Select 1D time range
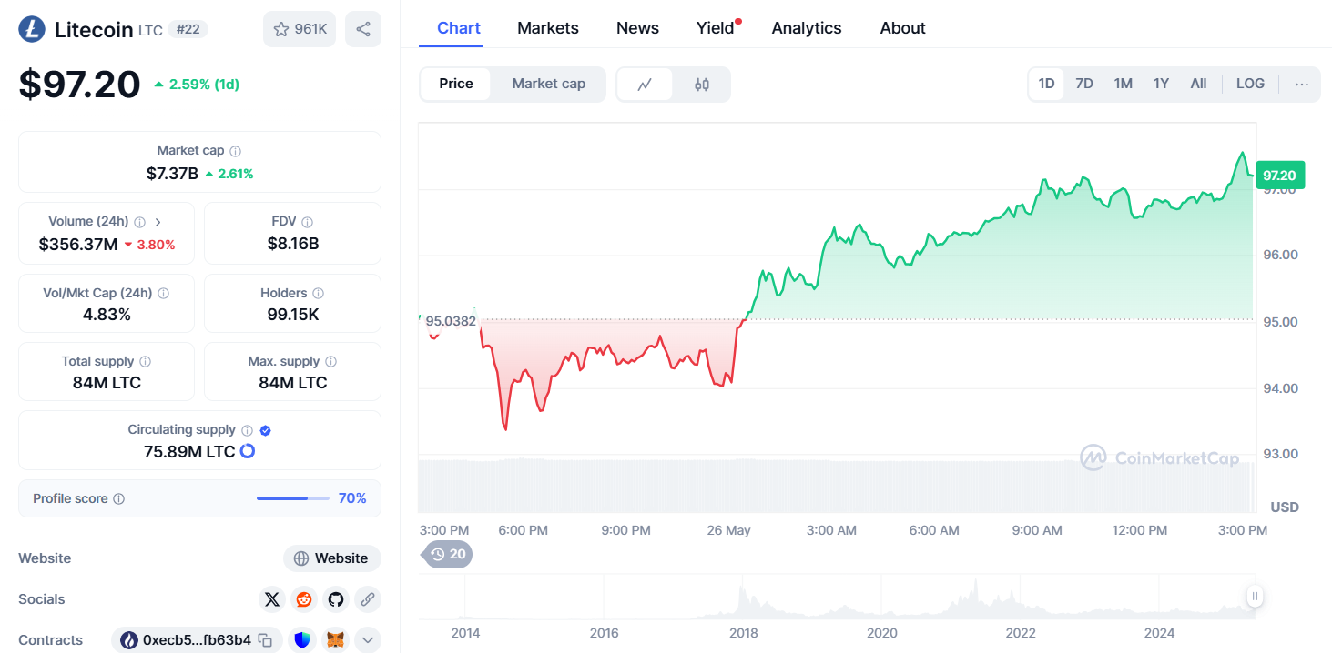This screenshot has width=1332, height=653. (1047, 84)
